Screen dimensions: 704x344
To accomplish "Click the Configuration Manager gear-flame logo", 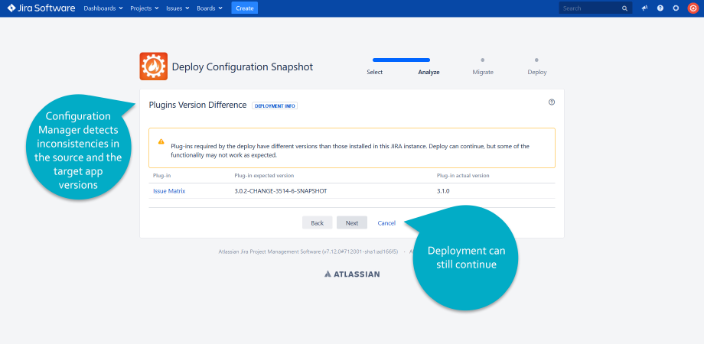I will [x=154, y=67].
